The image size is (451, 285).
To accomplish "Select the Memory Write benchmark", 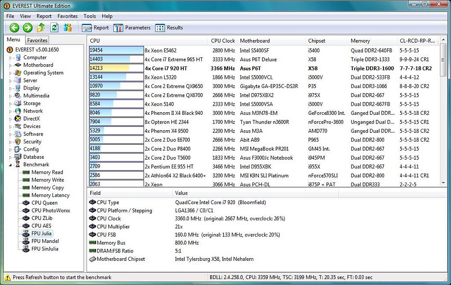I will pyautogui.click(x=48, y=180).
